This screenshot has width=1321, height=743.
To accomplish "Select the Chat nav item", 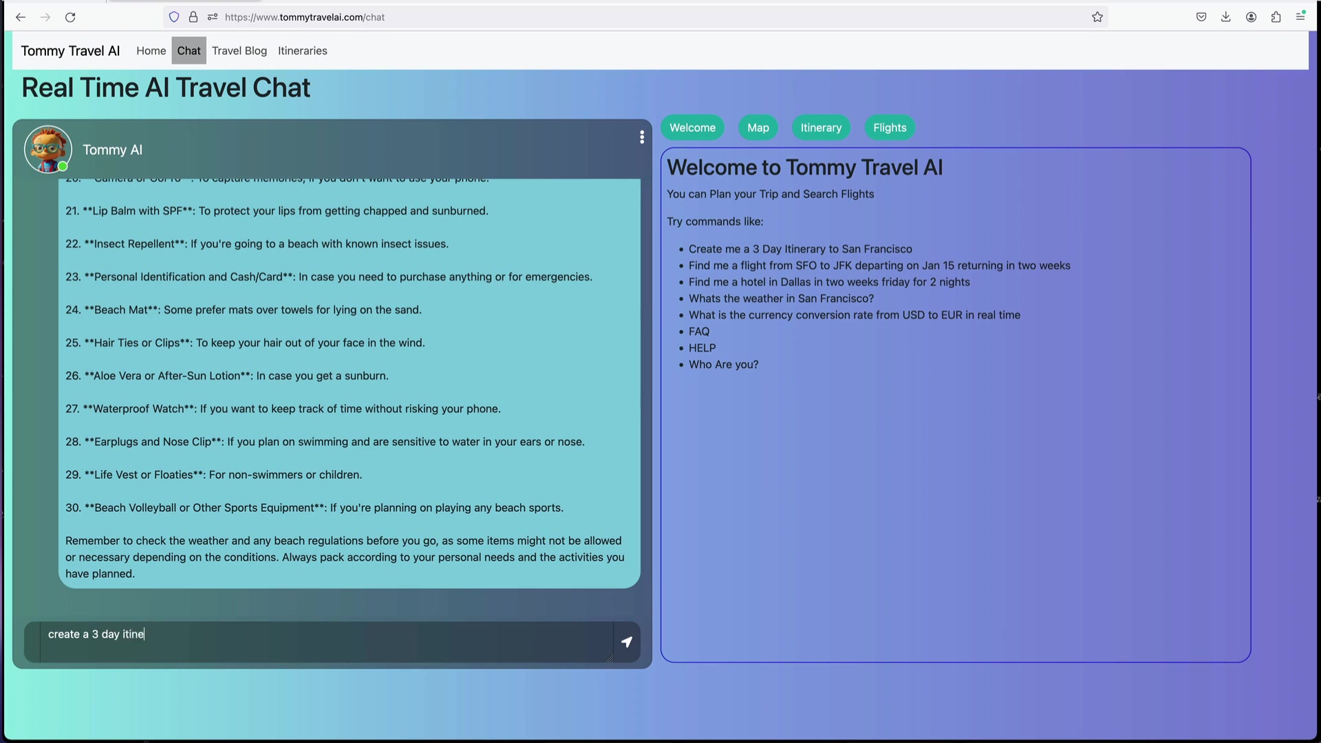I will pyautogui.click(x=189, y=51).
